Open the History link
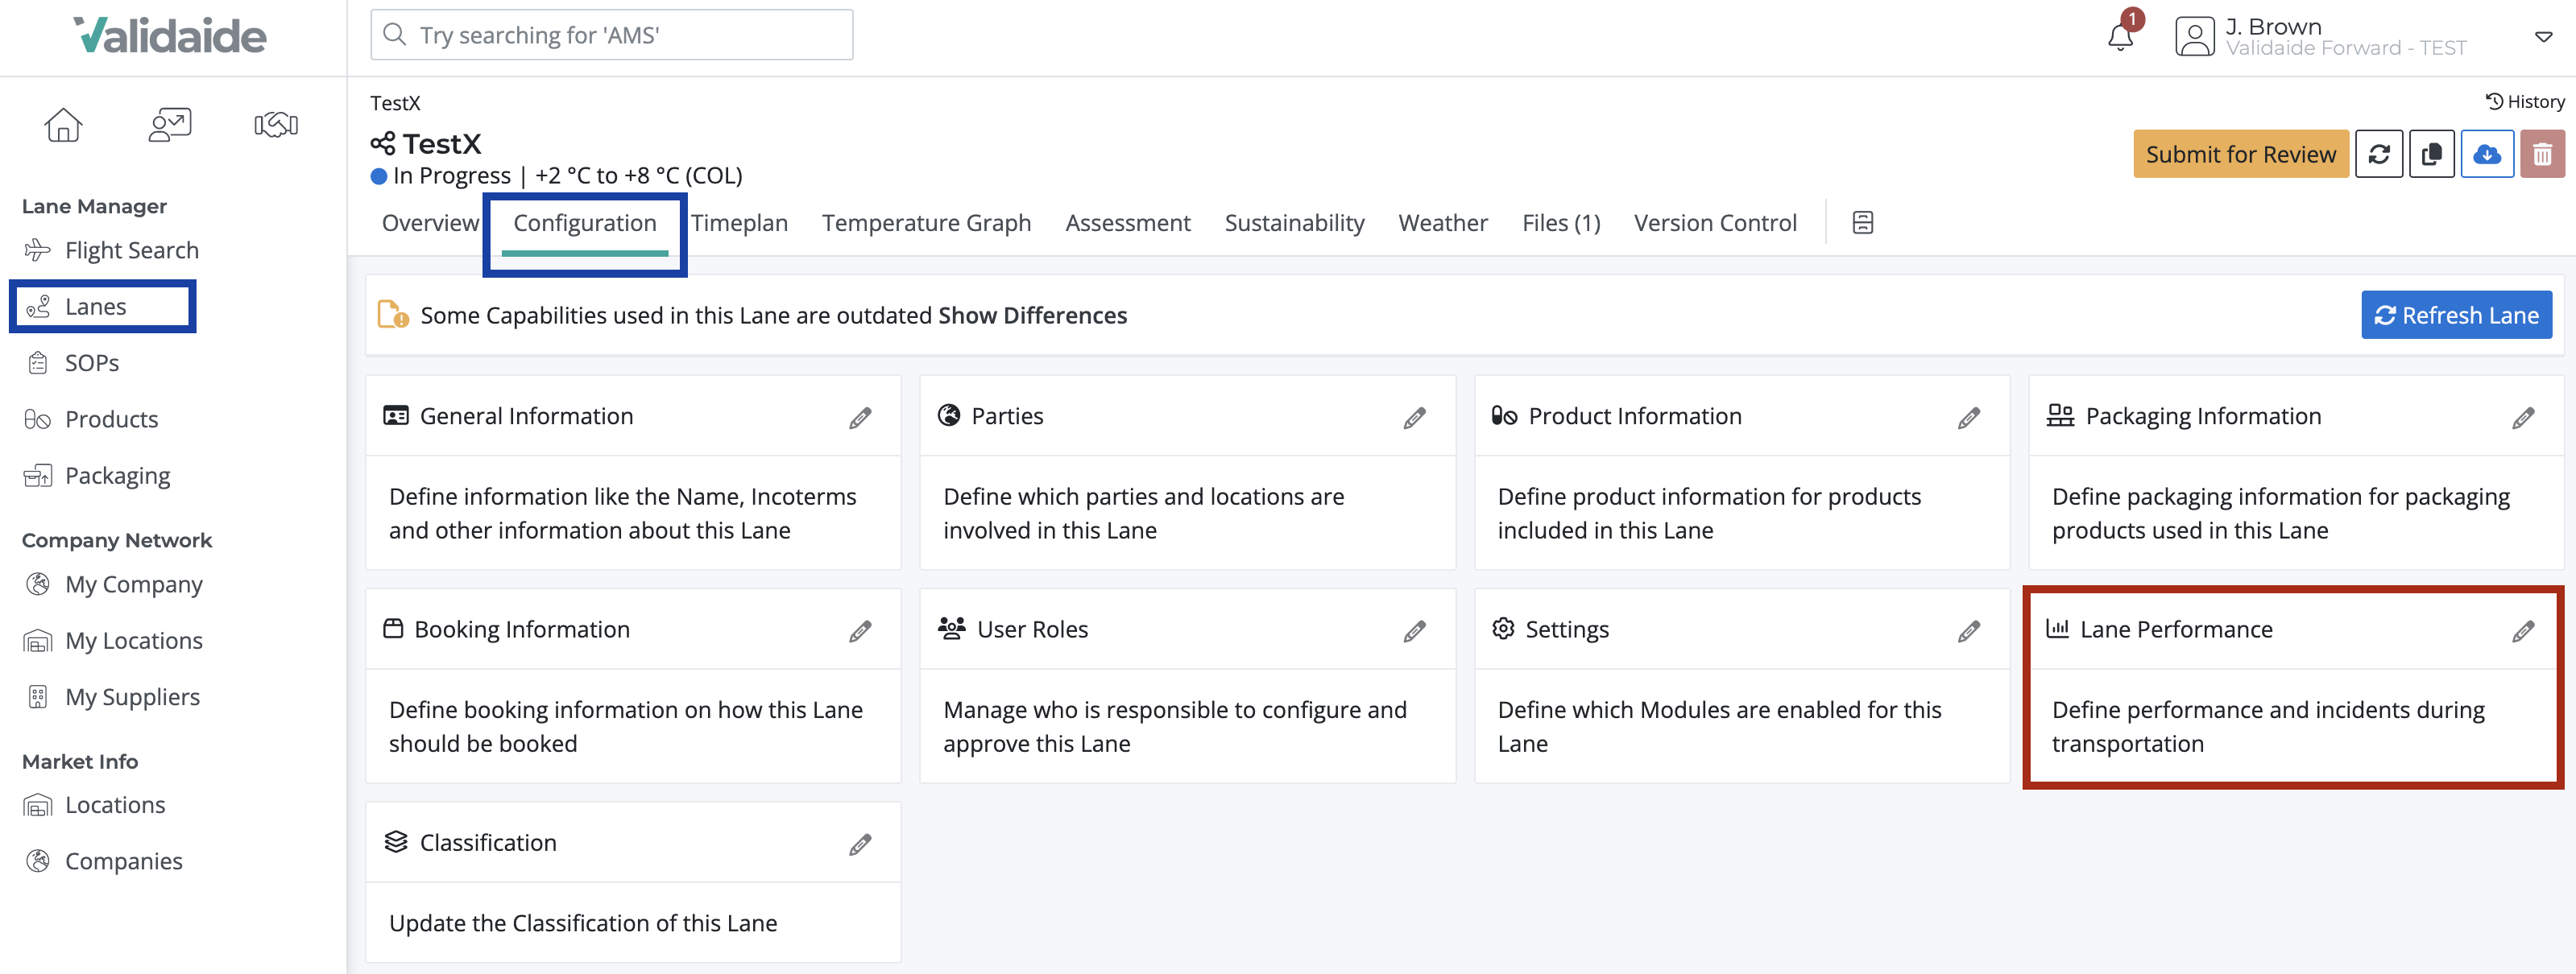Screen dimensions: 2576x974 tap(2526, 102)
